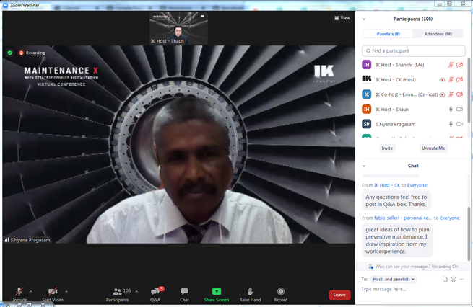Click the IC avatar of IK Co-host
Screen dimensions: 473x307
(x=367, y=94)
